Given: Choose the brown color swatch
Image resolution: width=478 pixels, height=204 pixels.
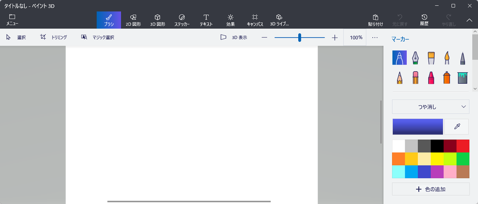Looking at the screenshot, I should [x=463, y=171].
